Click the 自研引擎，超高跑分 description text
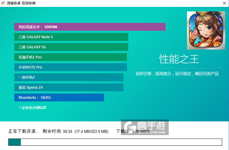Image resolution: width=229 pixels, height=150 pixels. [177, 74]
